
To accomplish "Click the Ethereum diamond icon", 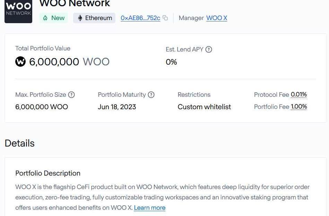I will (80, 18).
